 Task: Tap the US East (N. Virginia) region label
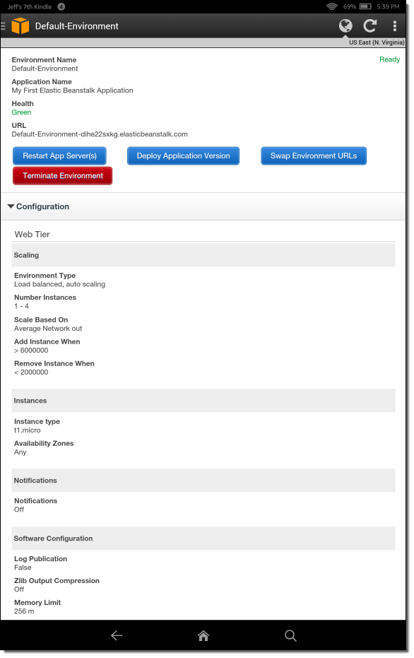pos(377,42)
